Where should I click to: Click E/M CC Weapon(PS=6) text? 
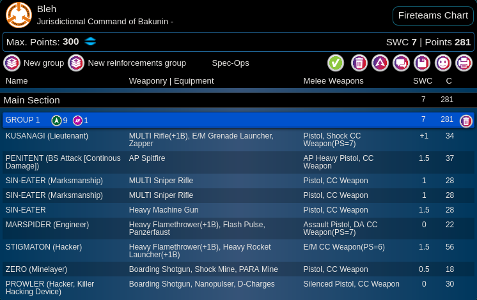pos(344,247)
